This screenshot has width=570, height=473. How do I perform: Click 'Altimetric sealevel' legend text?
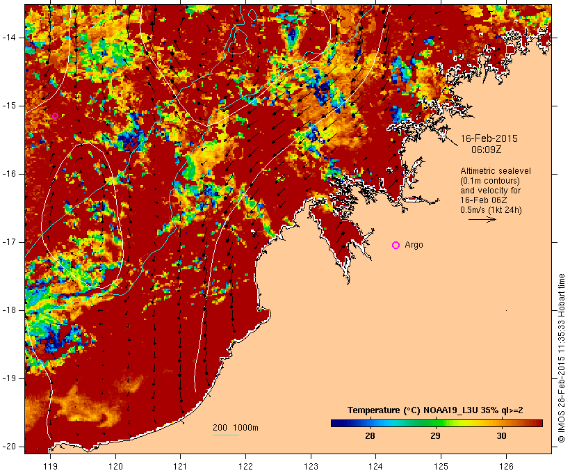click(x=496, y=171)
